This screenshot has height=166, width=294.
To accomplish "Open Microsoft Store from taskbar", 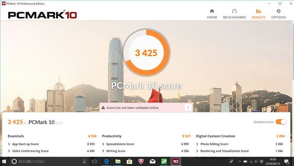I will click(129, 161).
